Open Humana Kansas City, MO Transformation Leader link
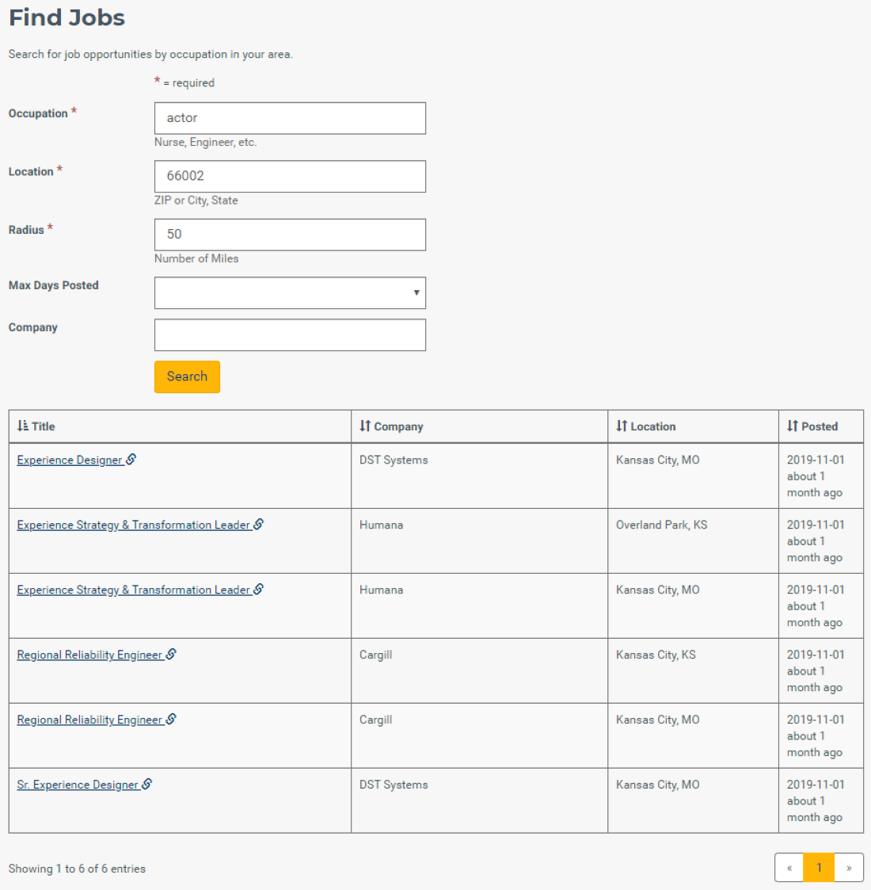The image size is (871, 890). [134, 590]
